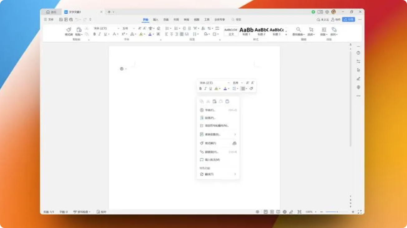Open font size dropdown in floating mini toolbar
Screen dimensions: 407x228
[x=242, y=83]
